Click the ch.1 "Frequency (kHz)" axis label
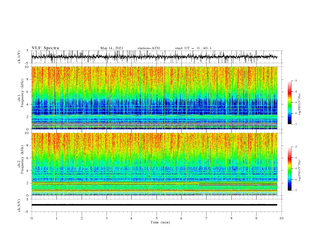Screen dimensions: 317x245 click(22, 93)
